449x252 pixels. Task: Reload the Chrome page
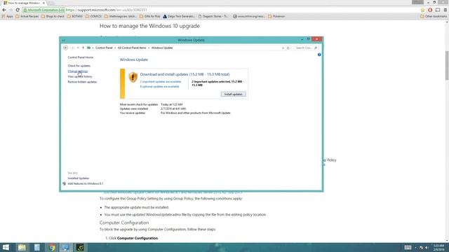18,10
